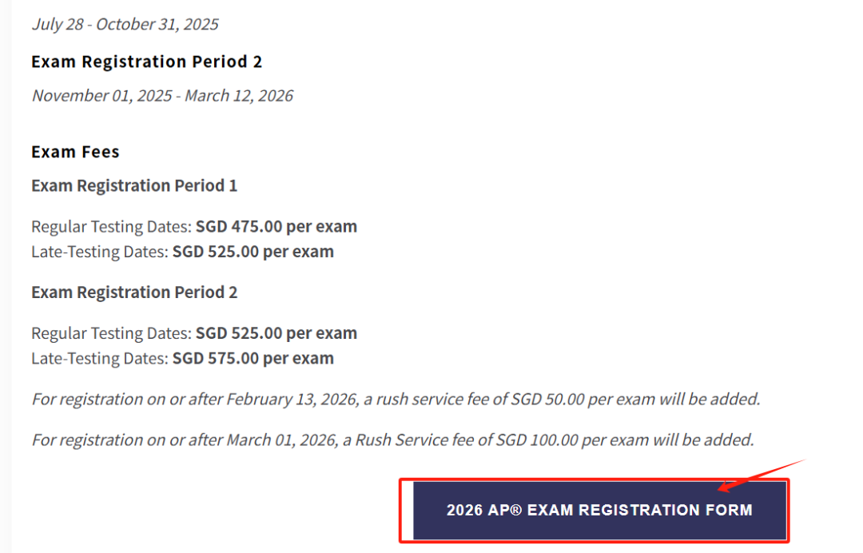Click the SGD 475.00 per exam regular fee
The width and height of the screenshot is (863, 553).
click(276, 227)
